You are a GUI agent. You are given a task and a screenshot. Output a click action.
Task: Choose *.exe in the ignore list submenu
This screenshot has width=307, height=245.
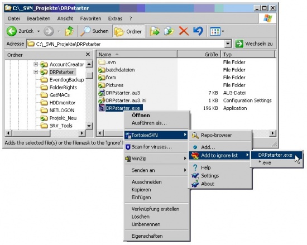point(265,162)
